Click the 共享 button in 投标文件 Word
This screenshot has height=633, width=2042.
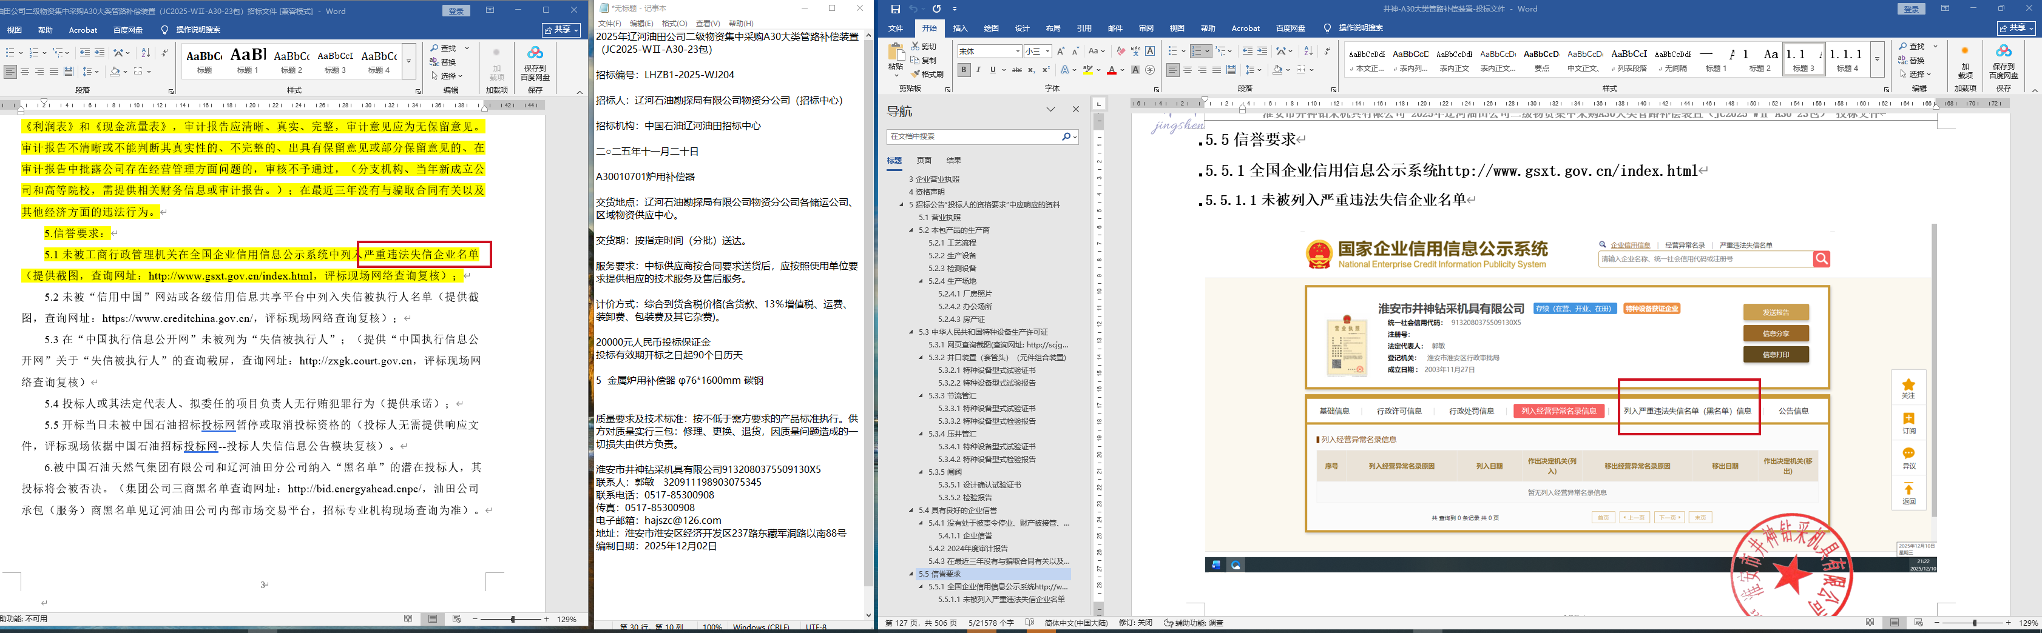click(2018, 28)
